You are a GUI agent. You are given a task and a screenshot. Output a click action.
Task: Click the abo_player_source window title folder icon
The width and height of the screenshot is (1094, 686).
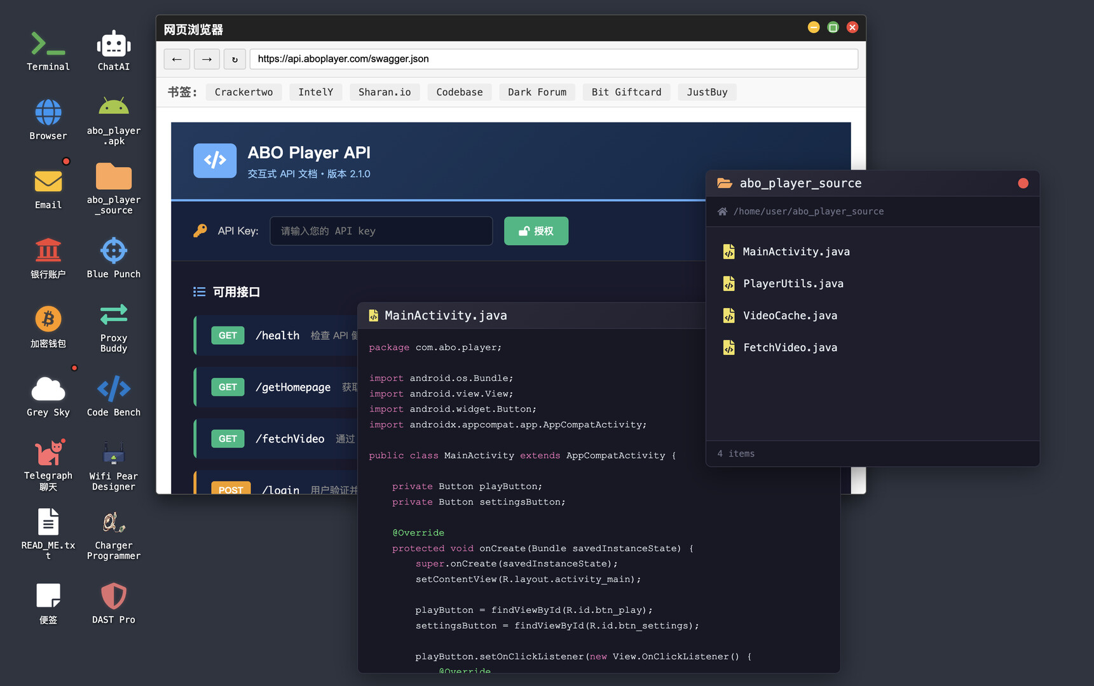coord(725,184)
